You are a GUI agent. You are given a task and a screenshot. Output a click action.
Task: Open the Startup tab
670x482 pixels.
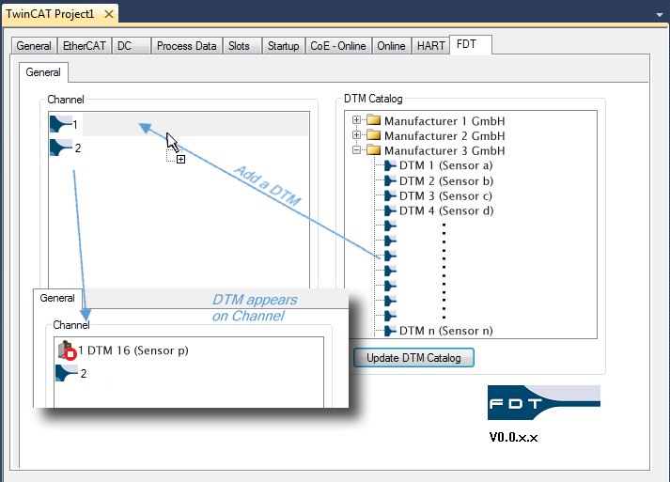tap(283, 46)
